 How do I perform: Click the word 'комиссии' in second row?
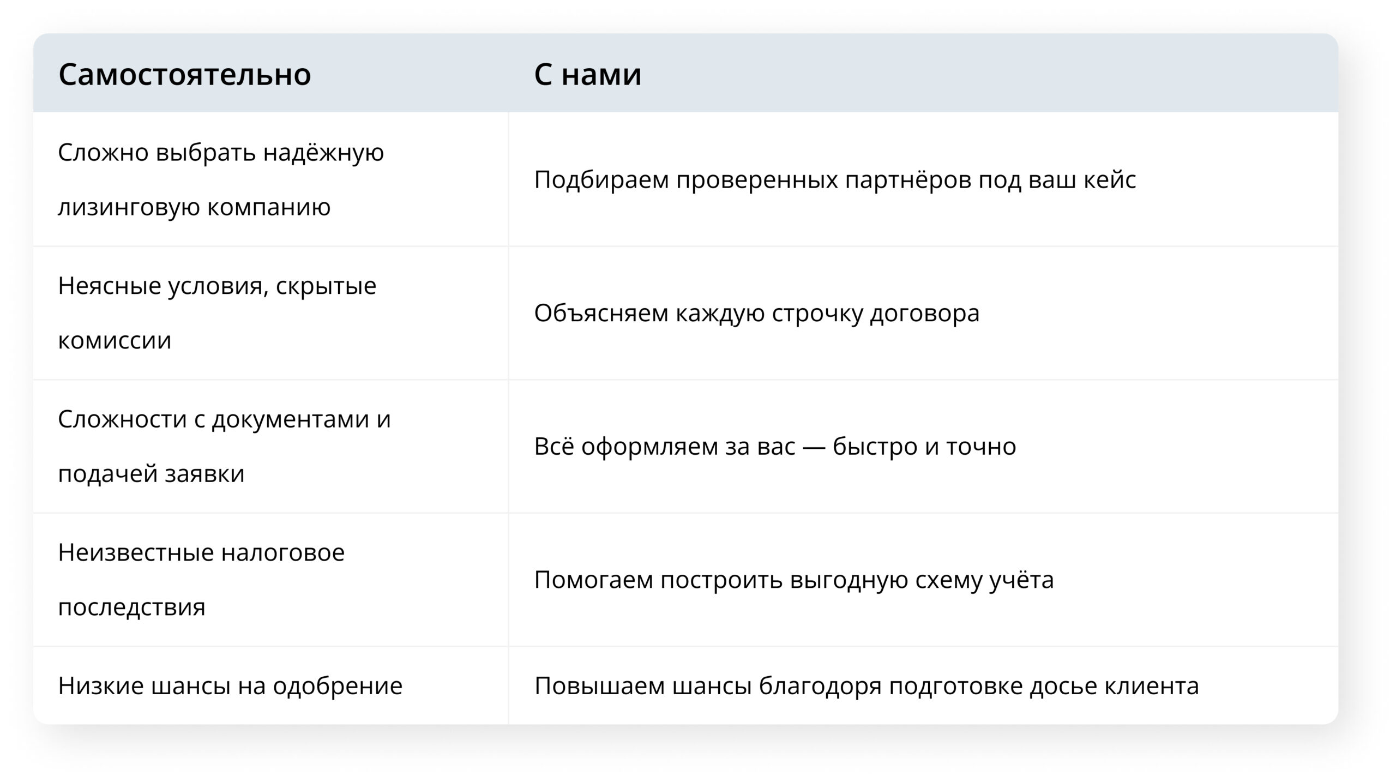[115, 340]
